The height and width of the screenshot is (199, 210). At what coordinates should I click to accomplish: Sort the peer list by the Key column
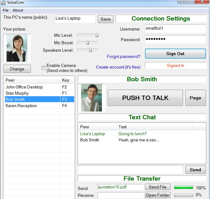pyautogui.click(x=67, y=80)
